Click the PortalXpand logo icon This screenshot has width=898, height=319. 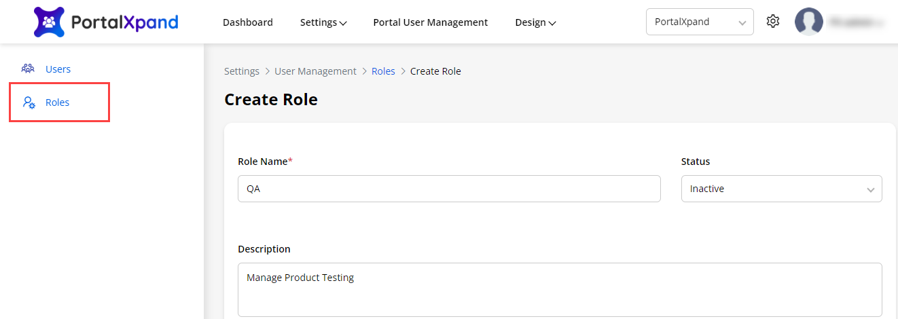pos(49,22)
